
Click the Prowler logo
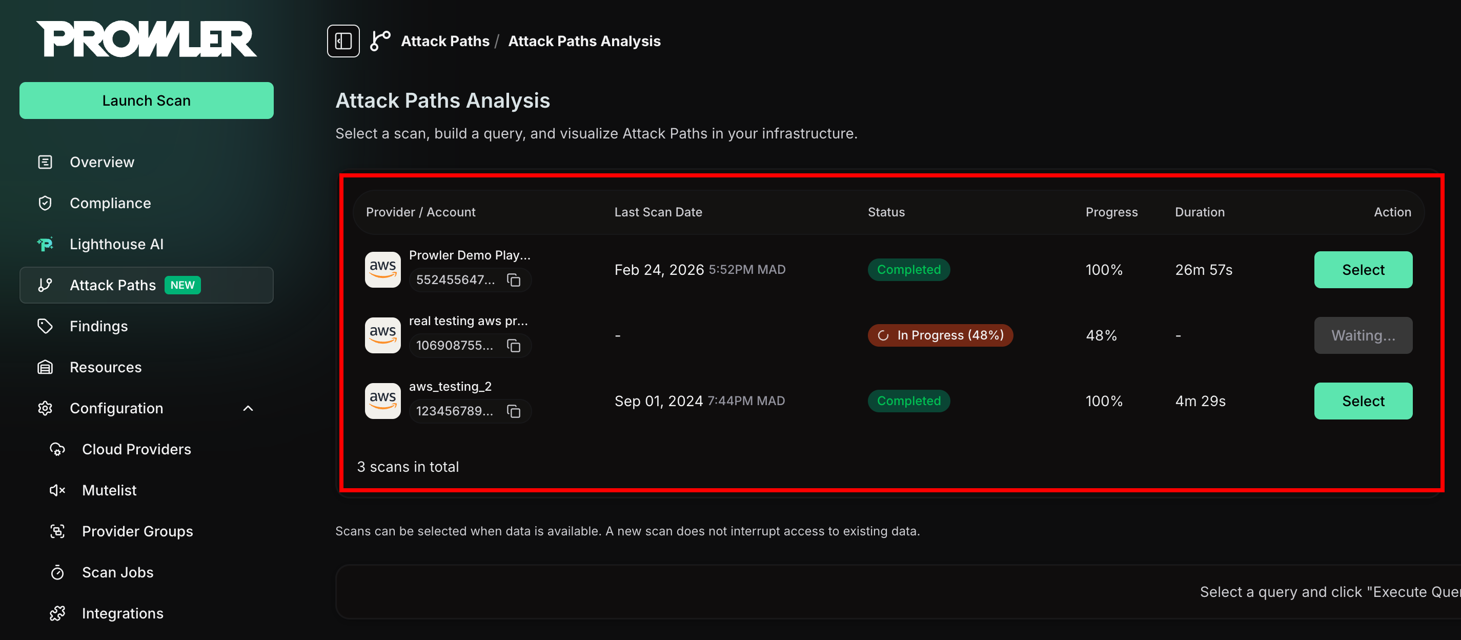146,39
